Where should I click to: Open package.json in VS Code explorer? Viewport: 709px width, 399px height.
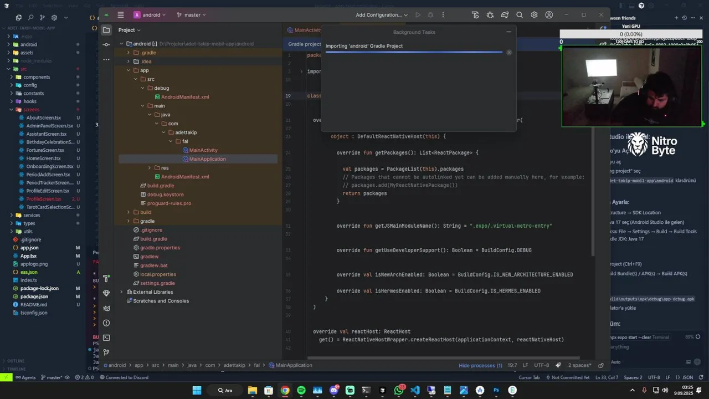(34, 296)
